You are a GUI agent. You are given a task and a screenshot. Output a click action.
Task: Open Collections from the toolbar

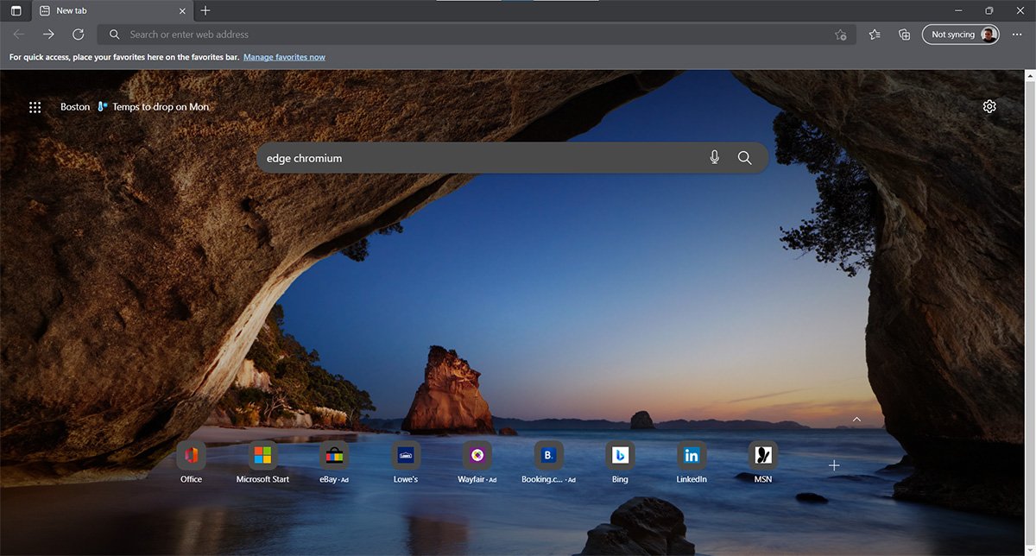click(x=903, y=34)
